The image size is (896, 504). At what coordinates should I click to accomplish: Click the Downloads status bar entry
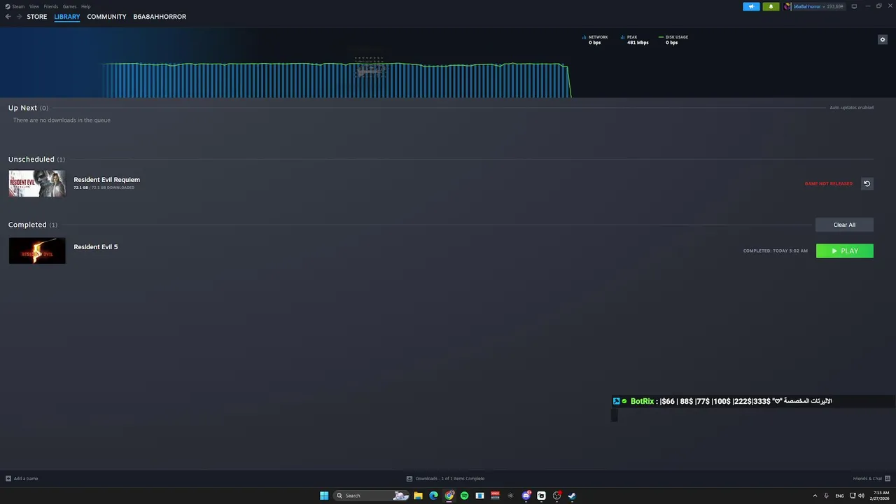click(445, 479)
